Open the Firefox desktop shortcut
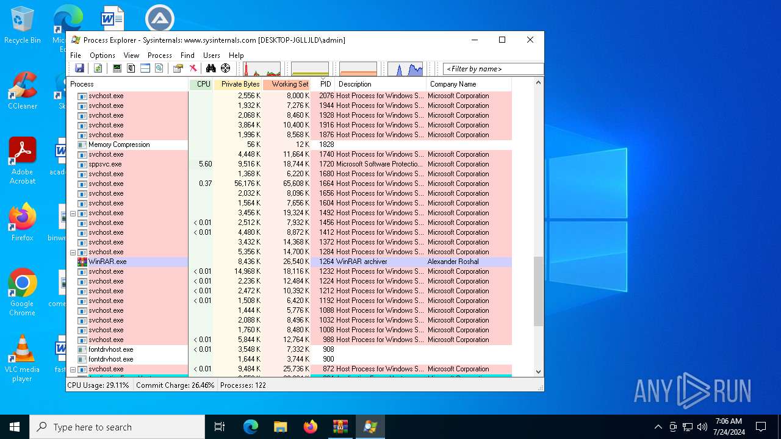 [22, 222]
